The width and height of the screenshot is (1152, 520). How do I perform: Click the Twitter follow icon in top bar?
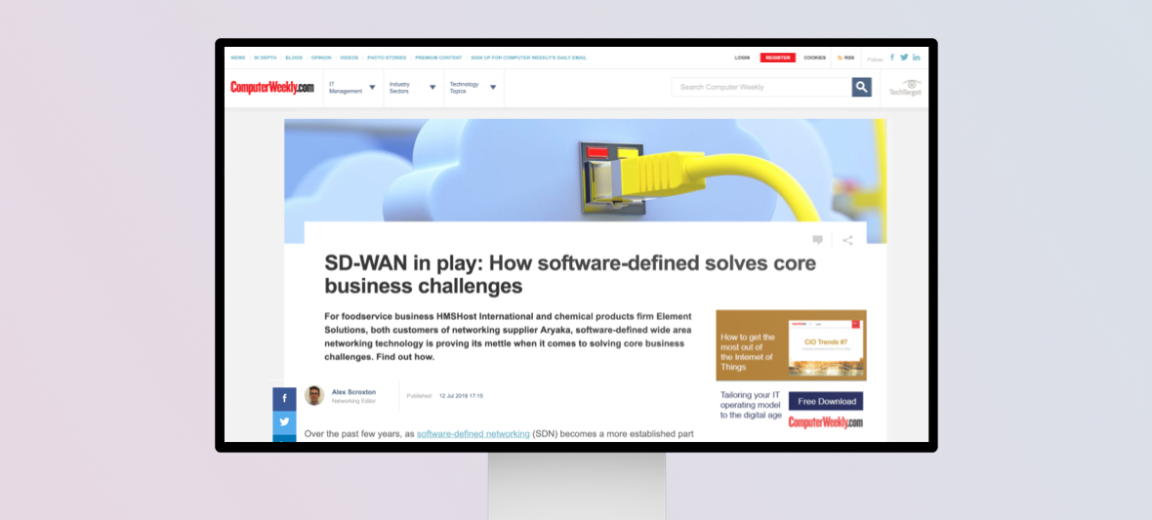pyautogui.click(x=904, y=58)
